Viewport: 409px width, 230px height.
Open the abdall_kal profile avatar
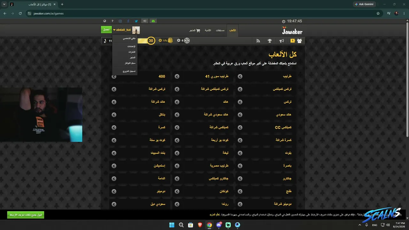136,30
